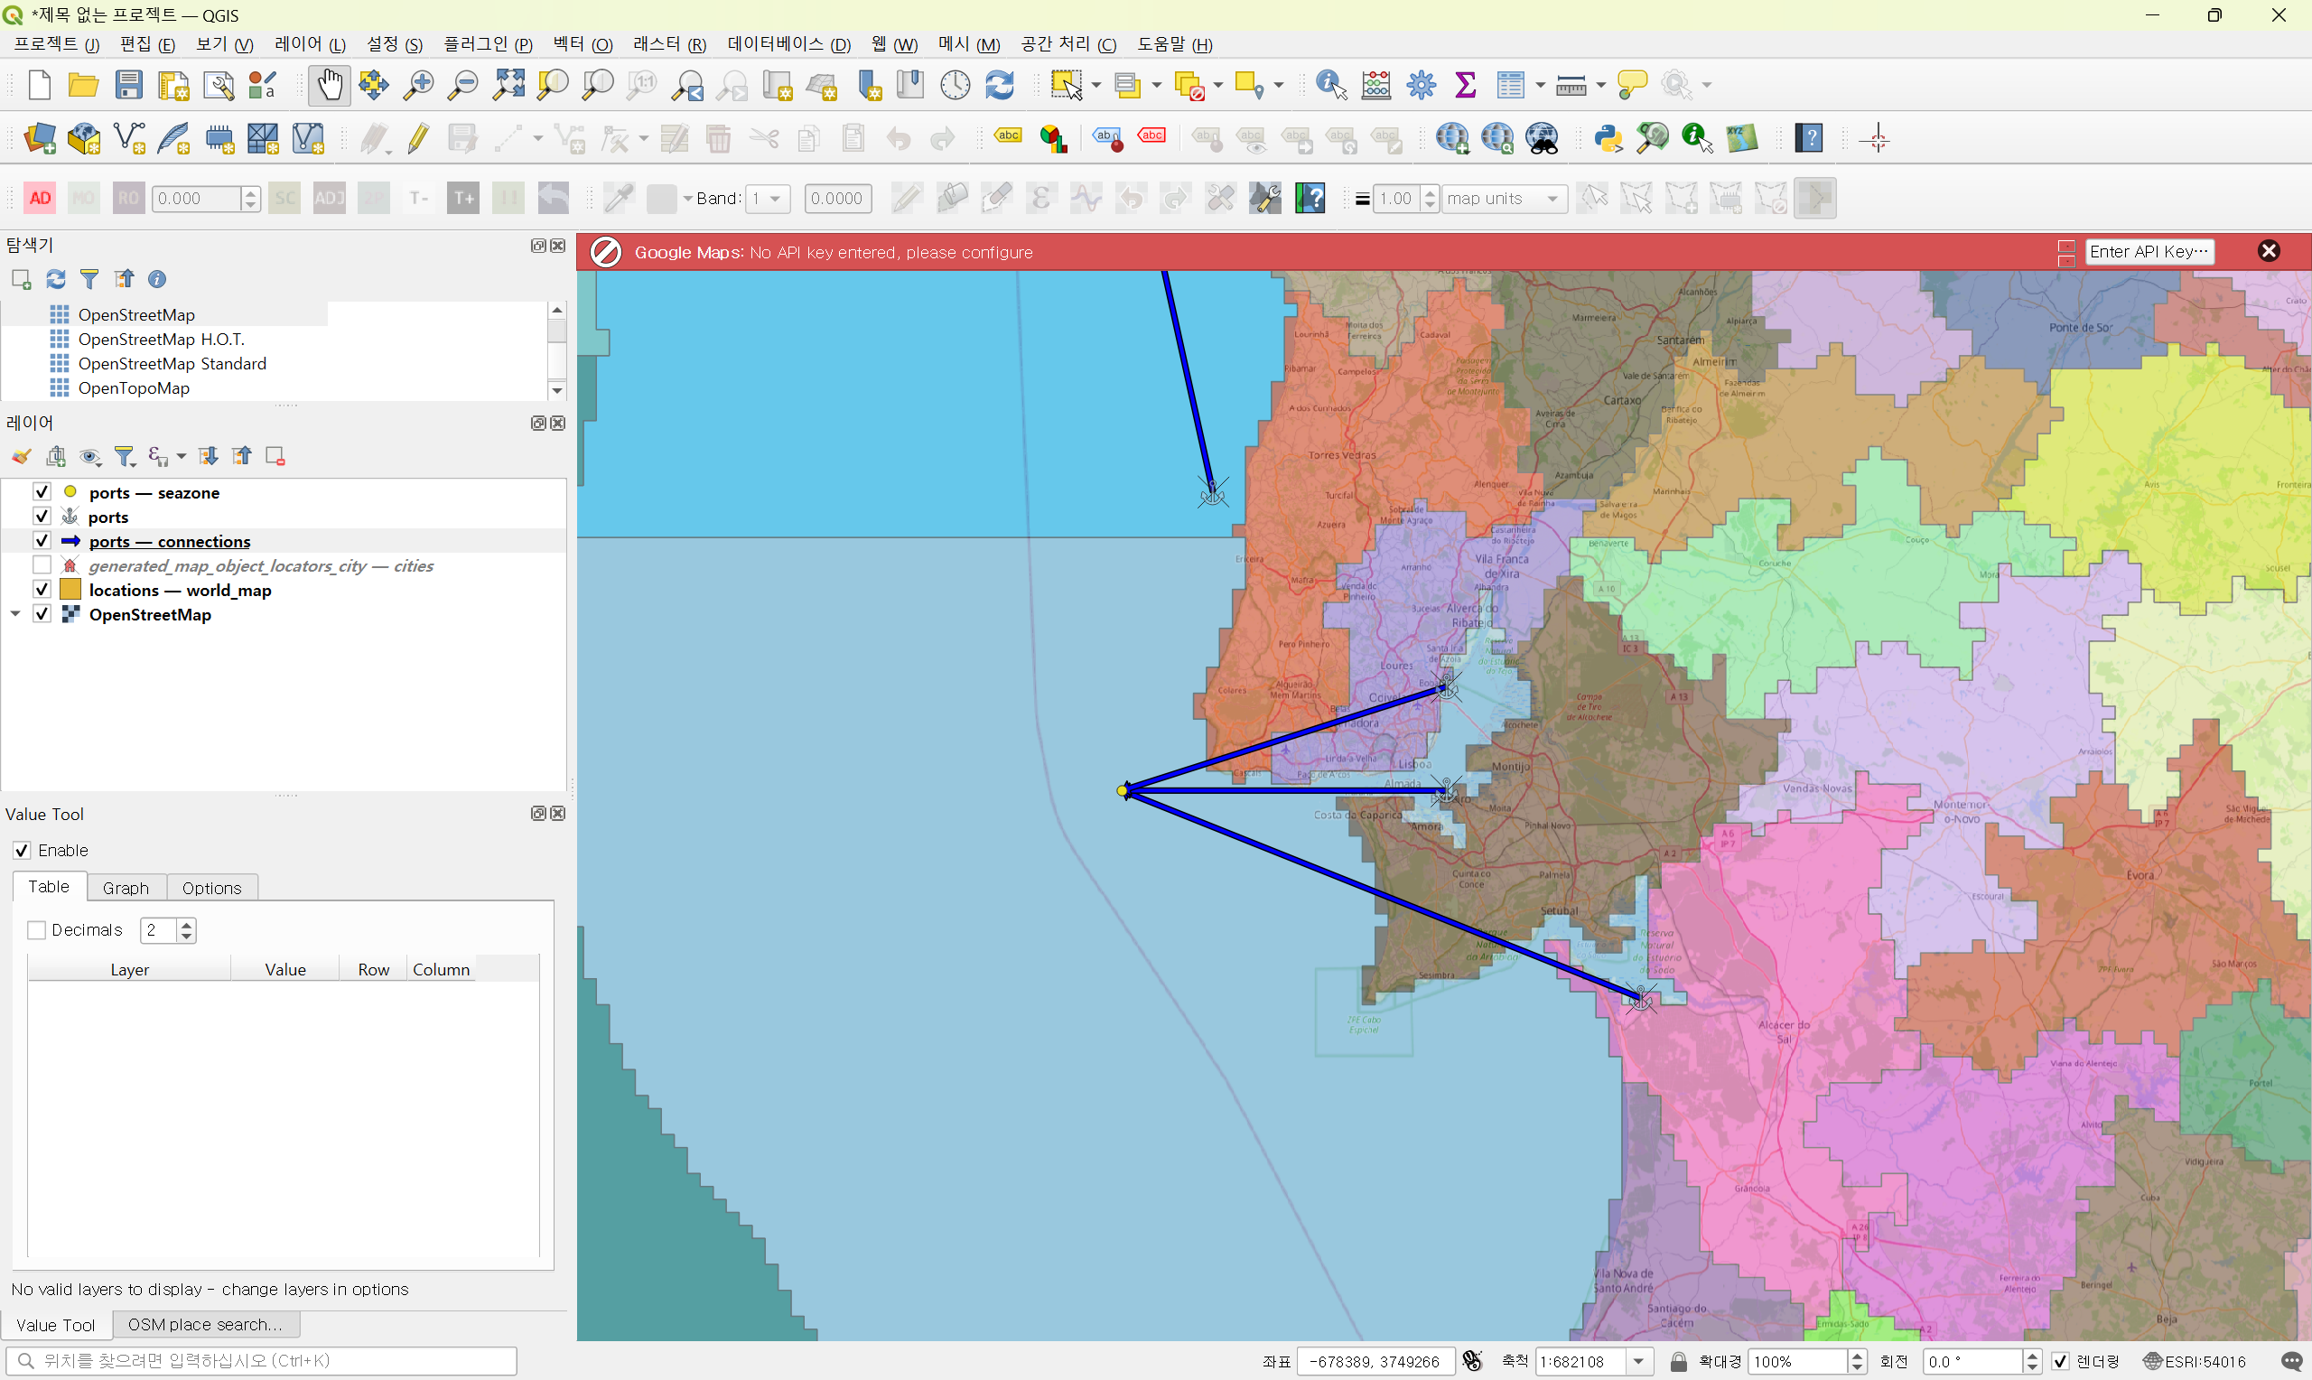
Task: Switch to the Graph tab
Action: tap(126, 888)
